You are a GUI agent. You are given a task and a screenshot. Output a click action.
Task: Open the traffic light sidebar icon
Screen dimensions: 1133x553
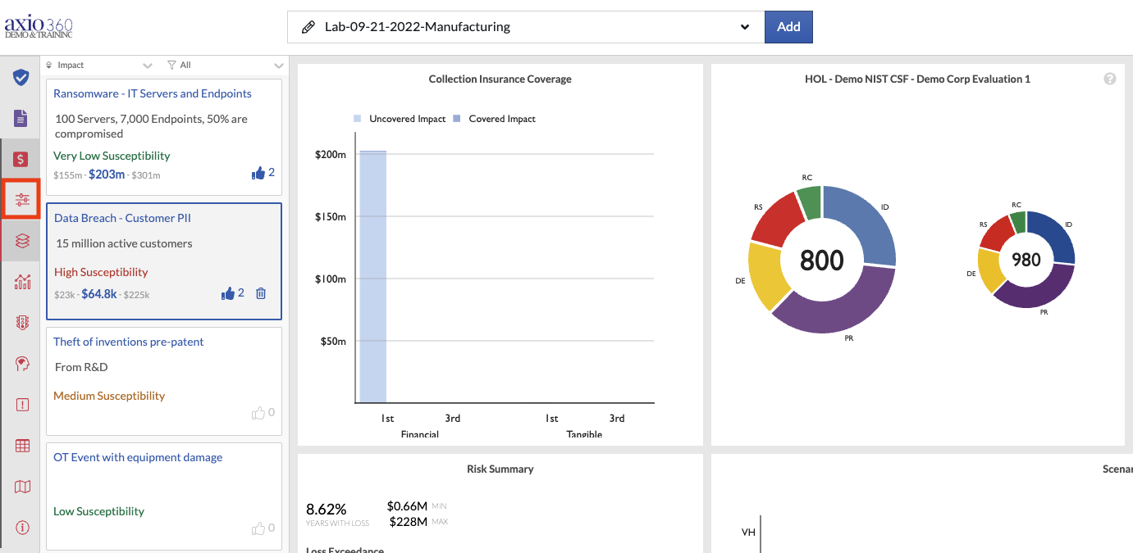pos(22,322)
